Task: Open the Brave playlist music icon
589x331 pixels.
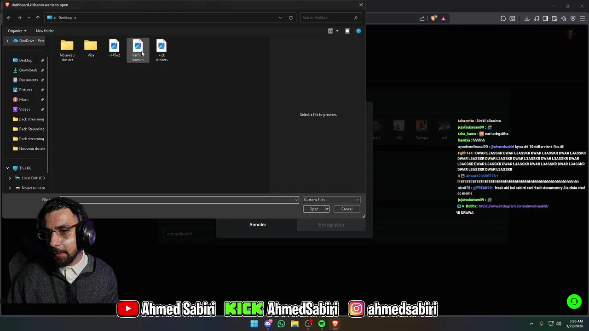Action: pyautogui.click(x=536, y=18)
